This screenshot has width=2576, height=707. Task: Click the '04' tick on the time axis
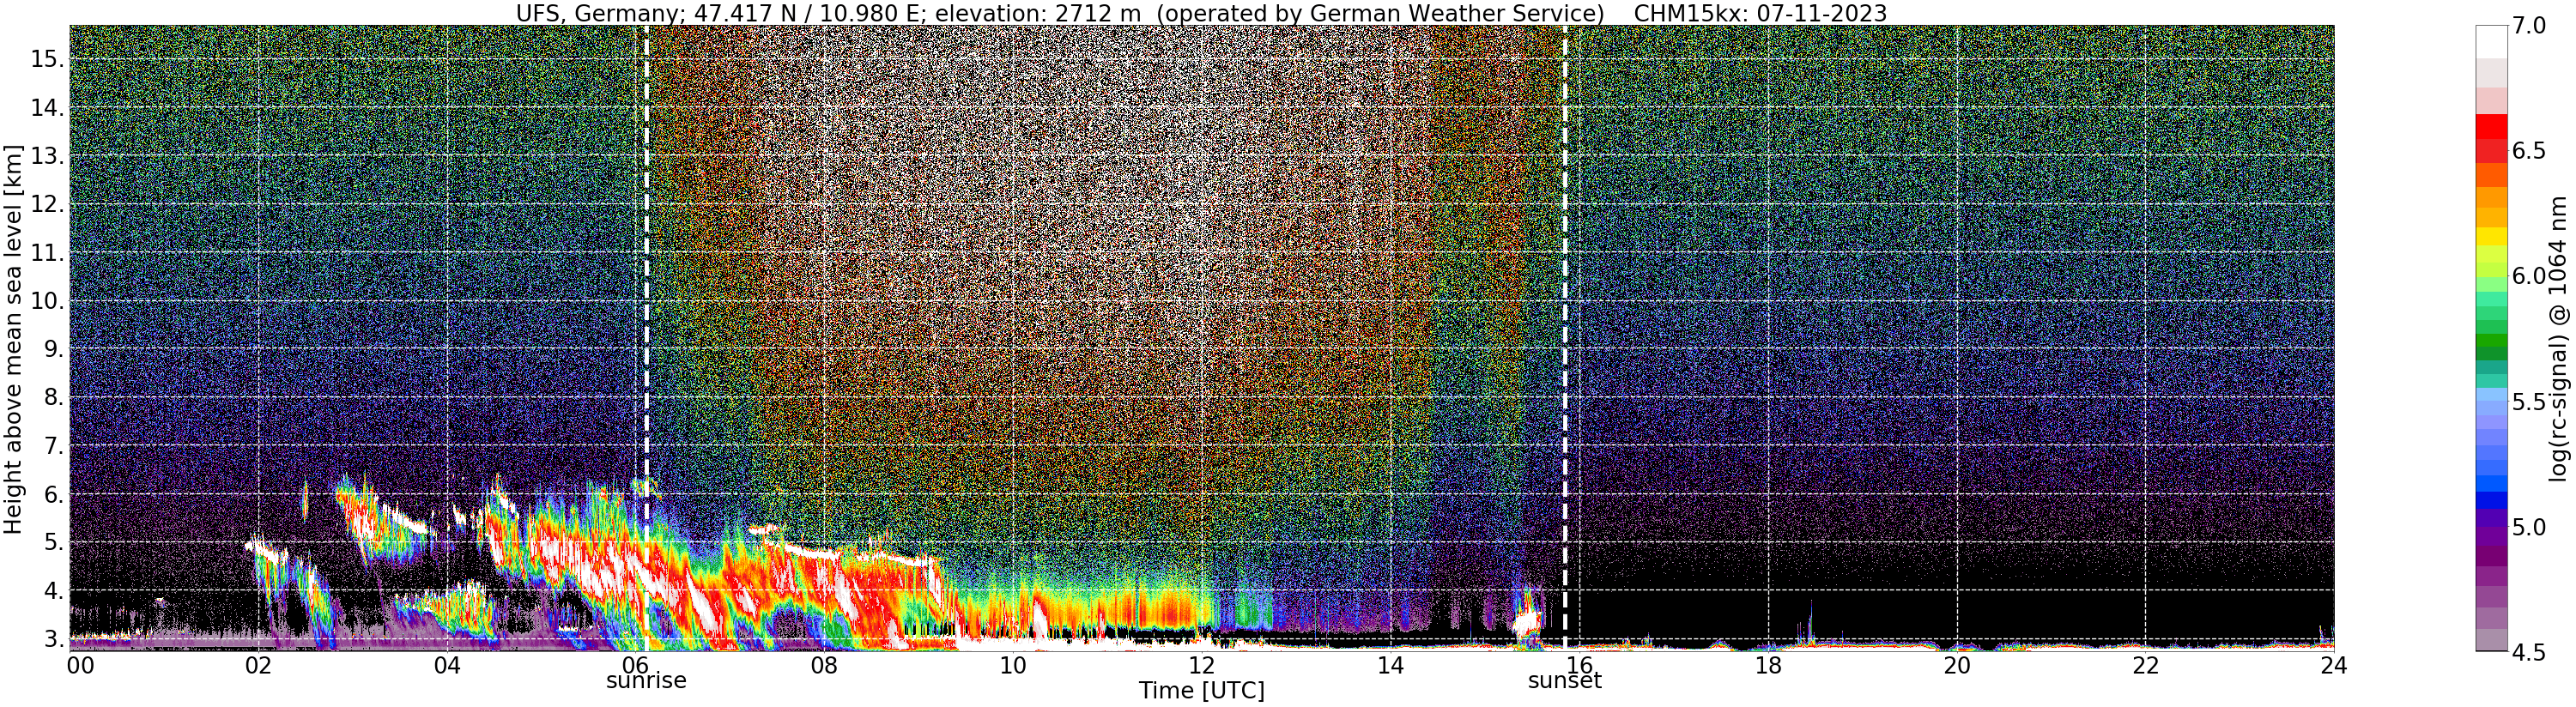(x=448, y=665)
